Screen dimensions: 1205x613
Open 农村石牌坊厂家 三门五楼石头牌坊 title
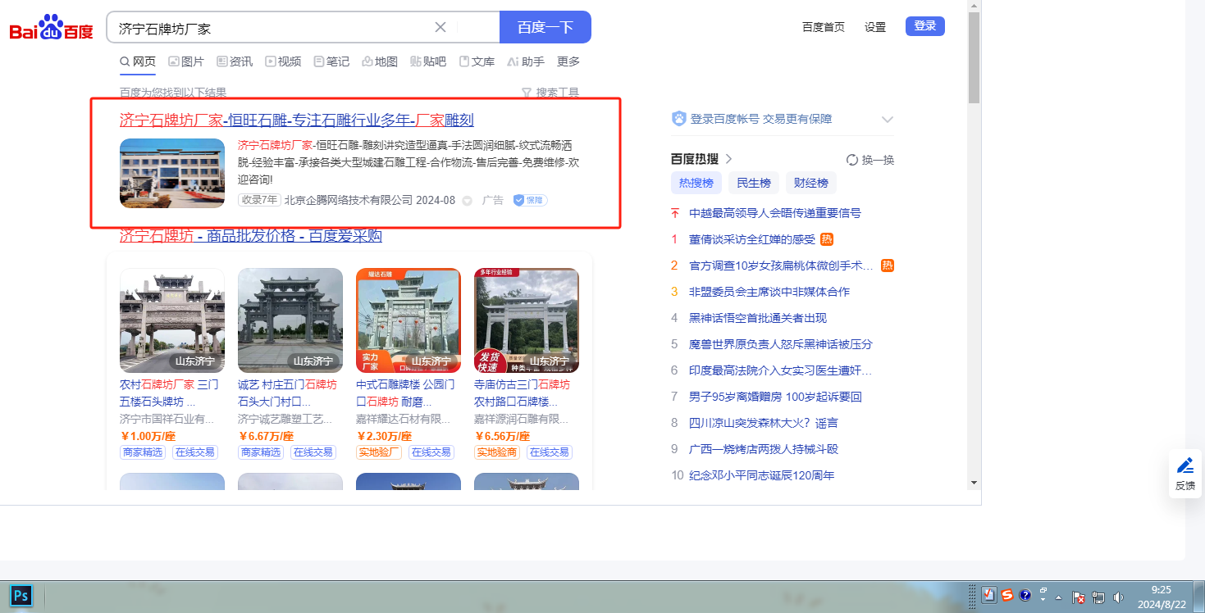pyautogui.click(x=169, y=393)
